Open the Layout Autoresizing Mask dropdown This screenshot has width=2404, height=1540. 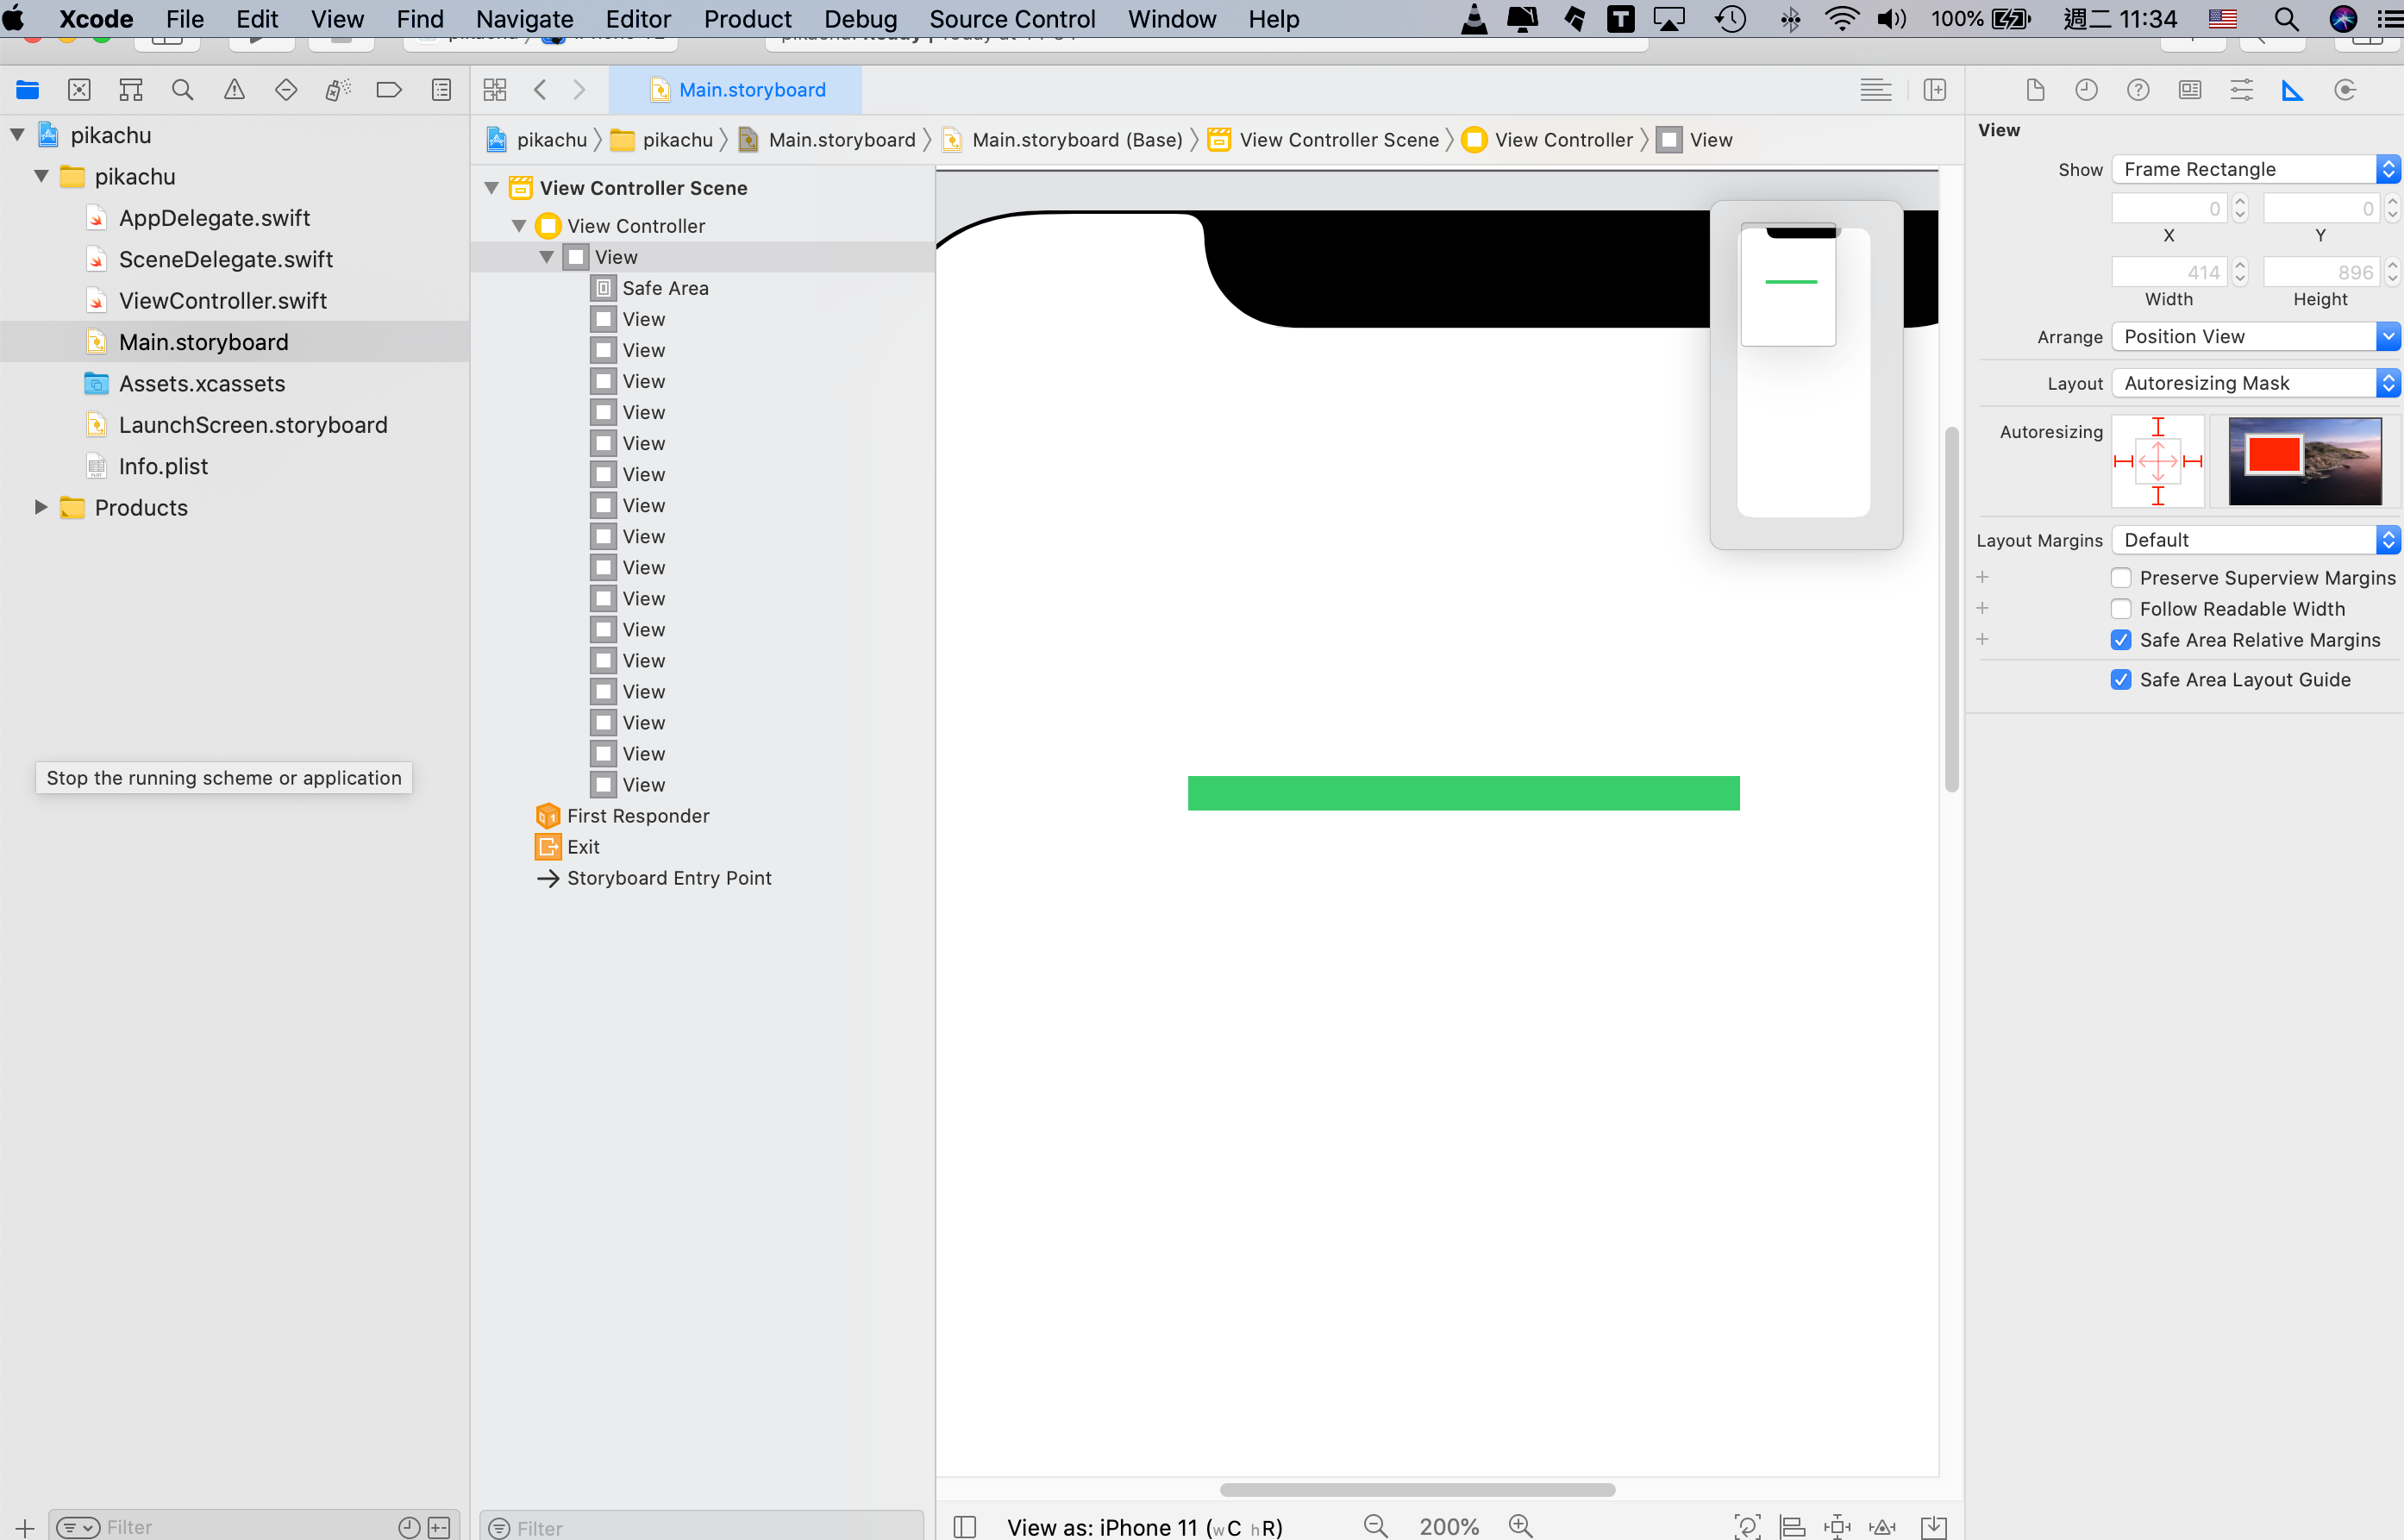point(2254,383)
